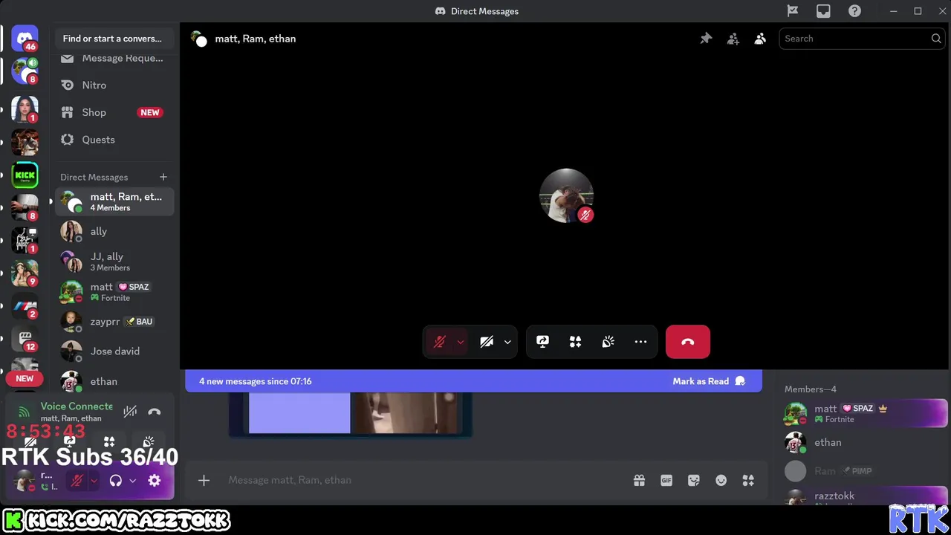This screenshot has height=535, width=951.
Task: View Ram's profile in the Members list
Action: [x=866, y=471]
